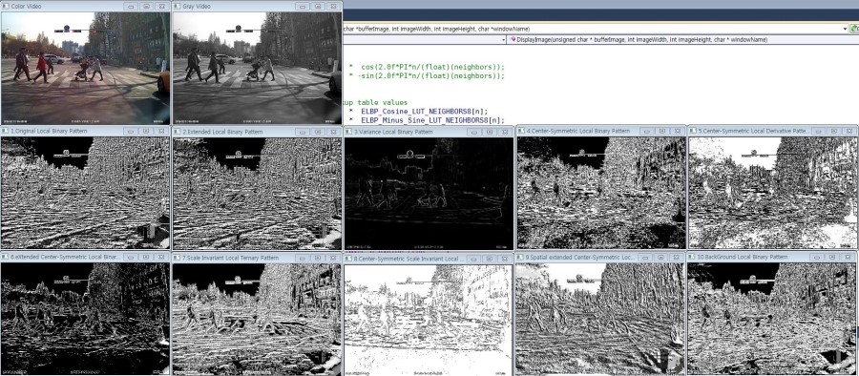
Task: Minimize the 6.eXtended Center-Symmetric window
Action: (x=131, y=257)
